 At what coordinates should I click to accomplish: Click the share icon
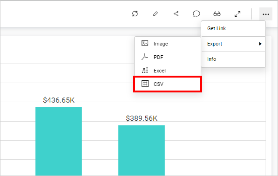click(x=176, y=14)
